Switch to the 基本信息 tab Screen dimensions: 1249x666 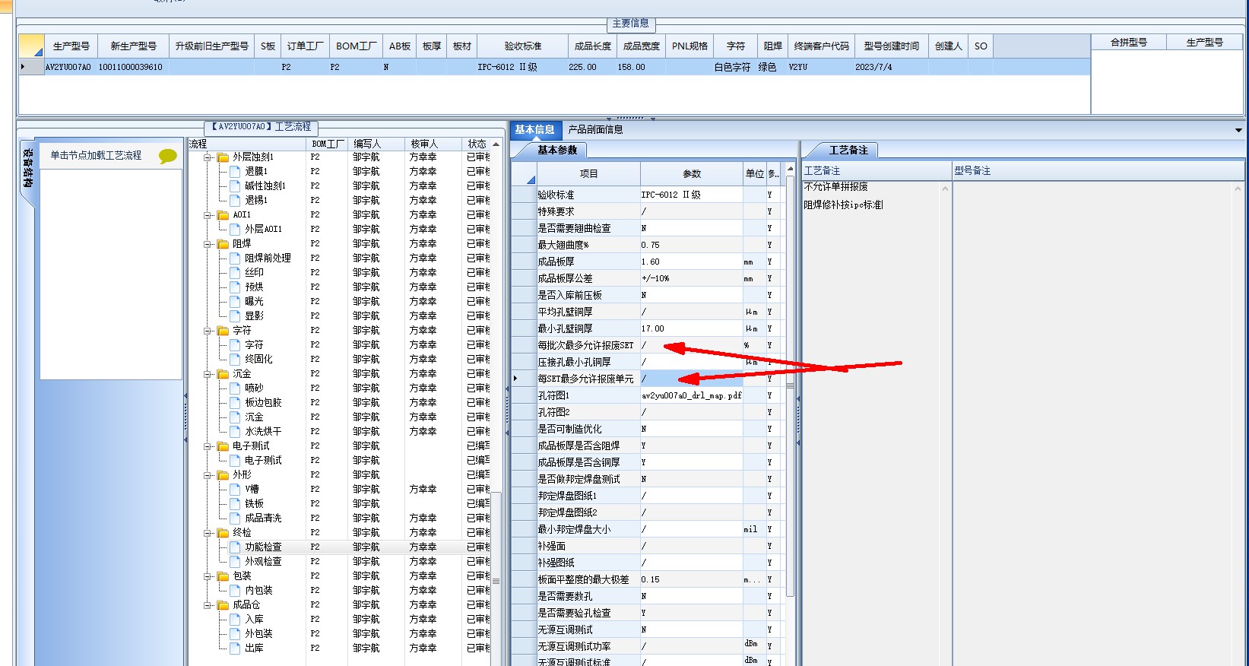tap(534, 129)
